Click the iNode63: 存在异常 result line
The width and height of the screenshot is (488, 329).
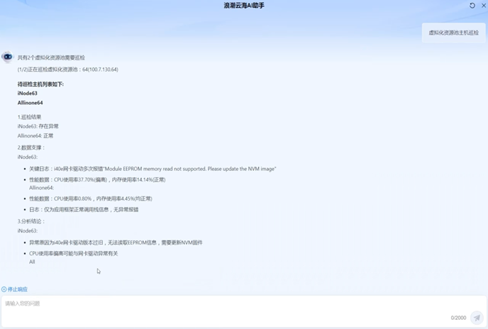(x=38, y=126)
